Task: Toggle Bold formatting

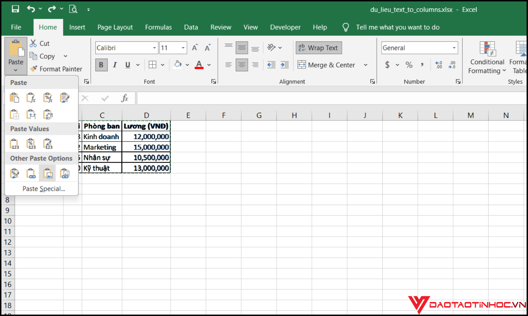Action: [101, 65]
